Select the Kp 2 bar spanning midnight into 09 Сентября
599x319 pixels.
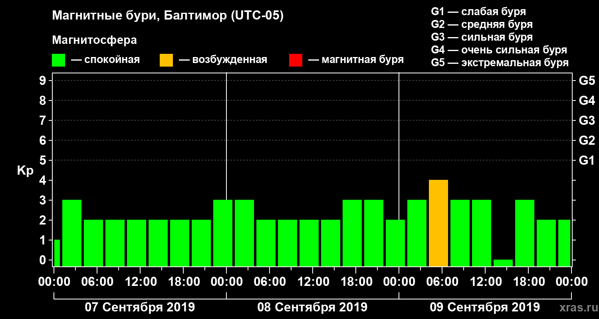(395, 243)
